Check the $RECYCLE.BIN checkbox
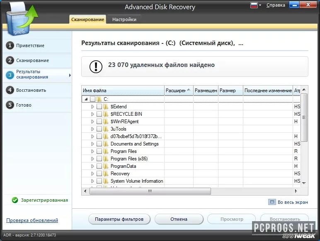Viewport: 320px width, 241px height. point(99,114)
